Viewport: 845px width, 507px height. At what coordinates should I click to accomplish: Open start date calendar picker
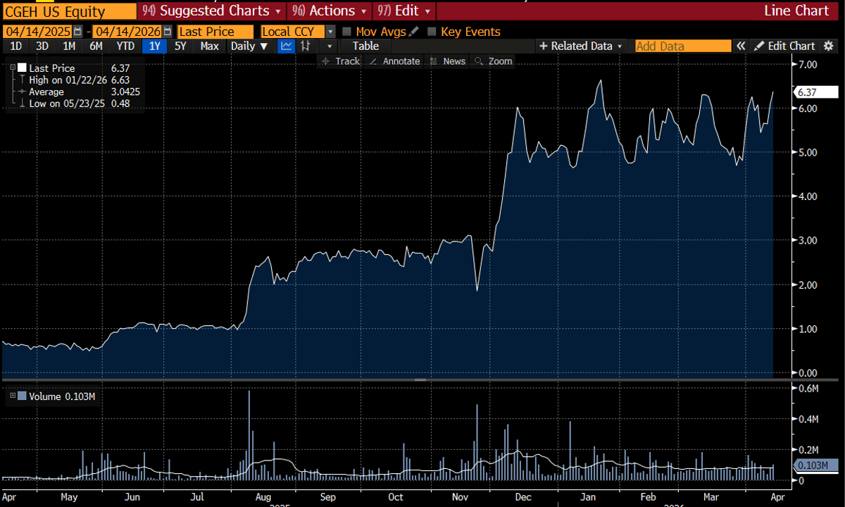[77, 32]
